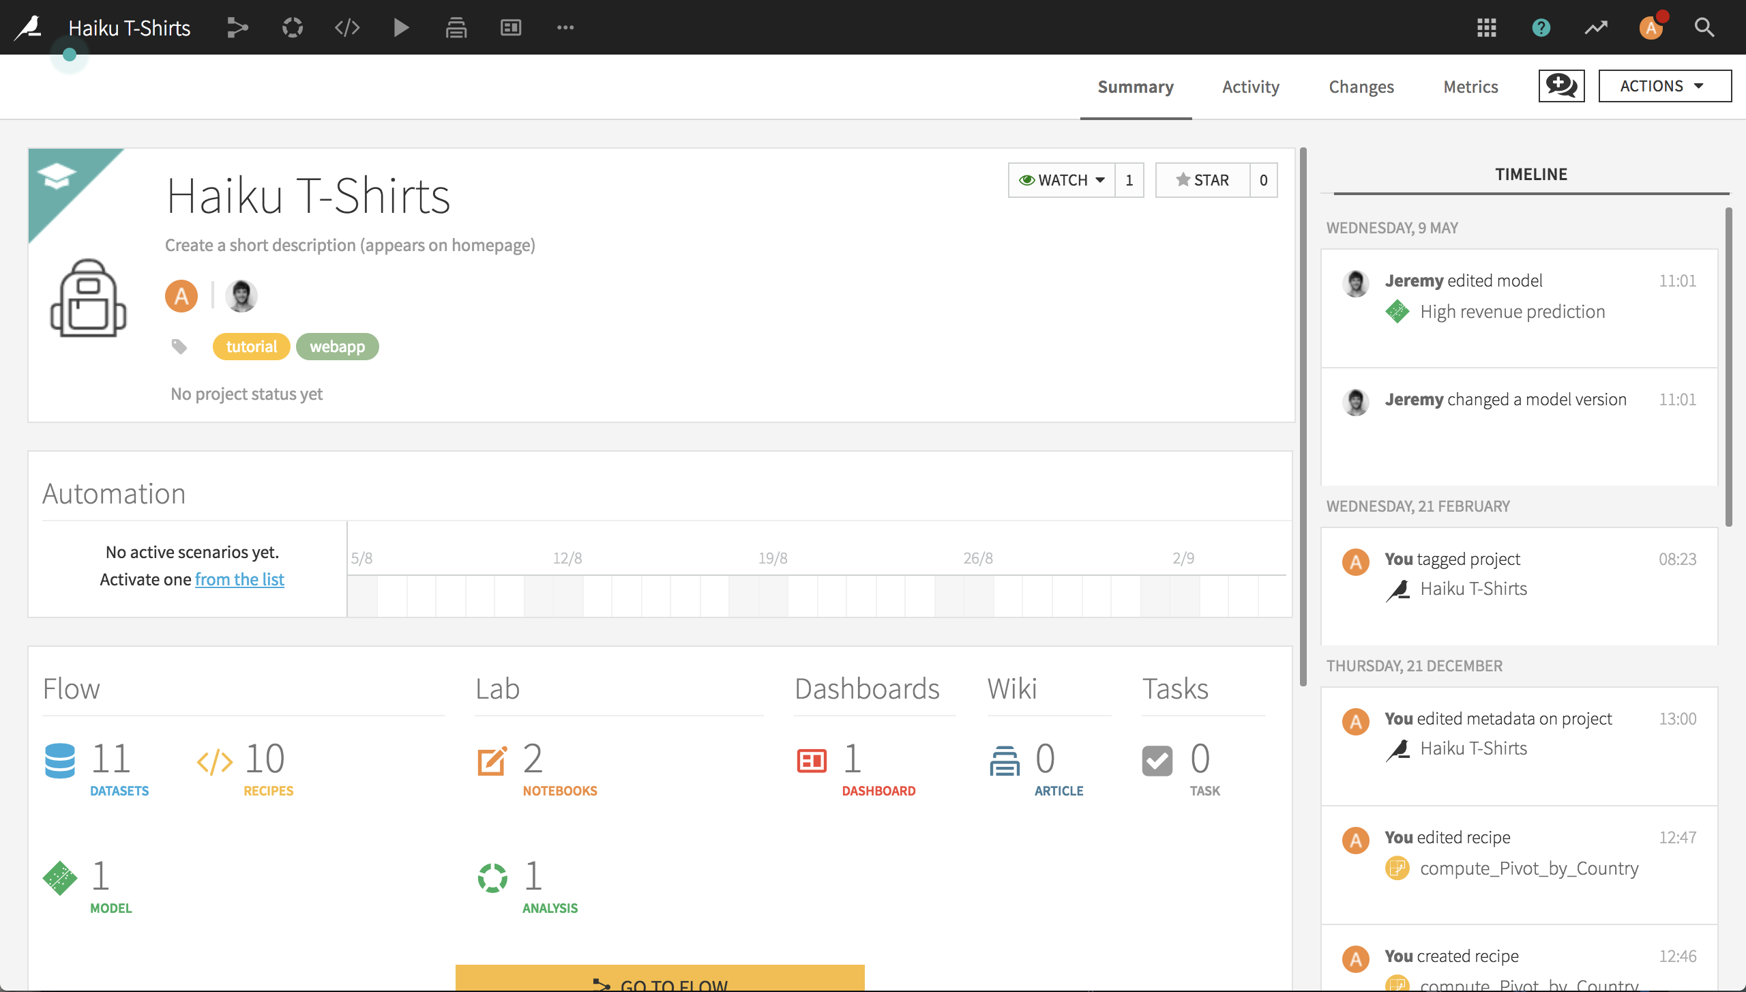1746x992 pixels.
Task: Open compute_Pivot_by_Country under edited recipe
Action: pyautogui.click(x=1529, y=869)
